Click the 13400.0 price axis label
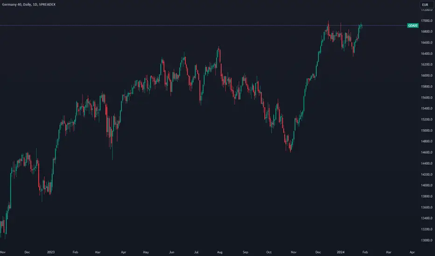This screenshot has height=256, width=435. tap(427, 218)
